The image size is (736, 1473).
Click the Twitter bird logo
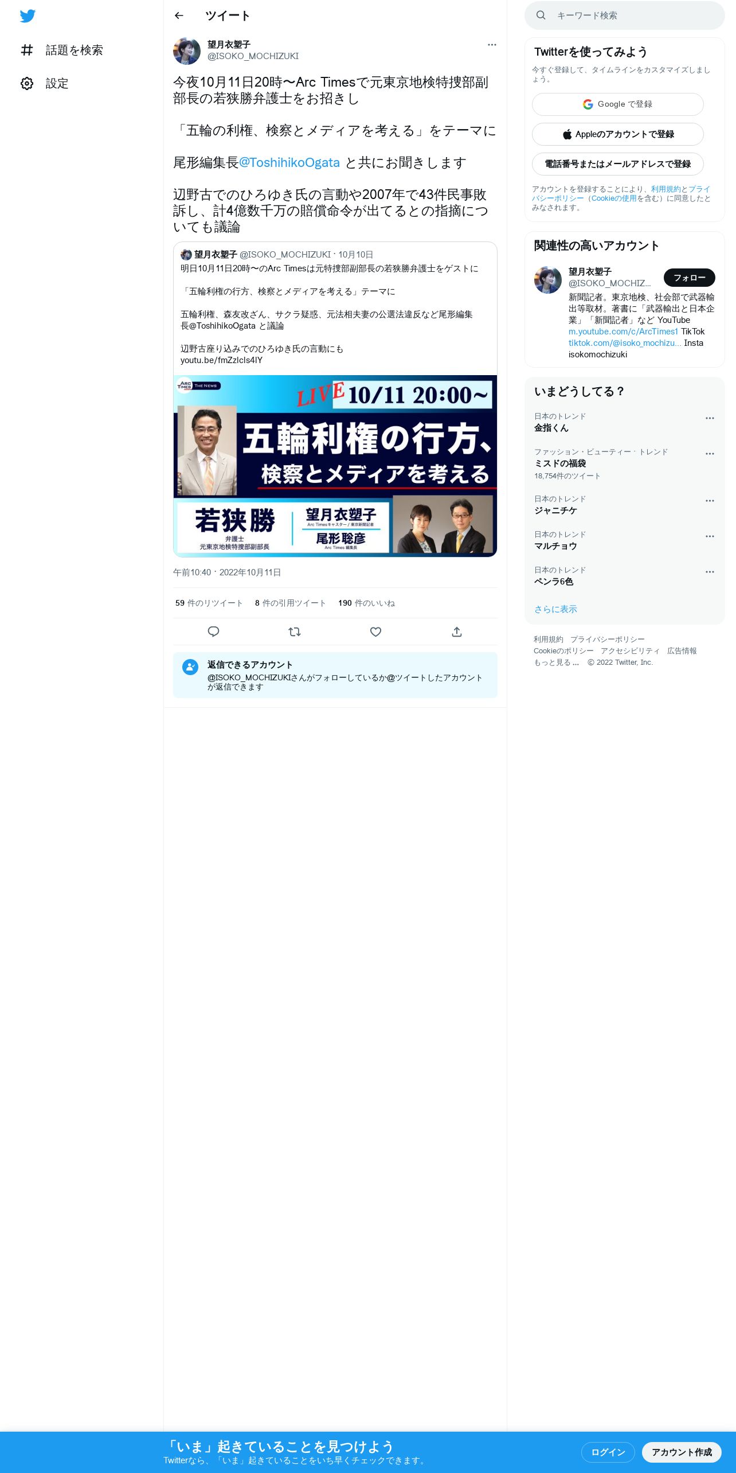(x=28, y=16)
